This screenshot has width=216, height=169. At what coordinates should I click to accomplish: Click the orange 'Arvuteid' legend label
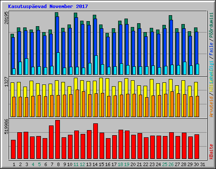[x=211, y=107]
